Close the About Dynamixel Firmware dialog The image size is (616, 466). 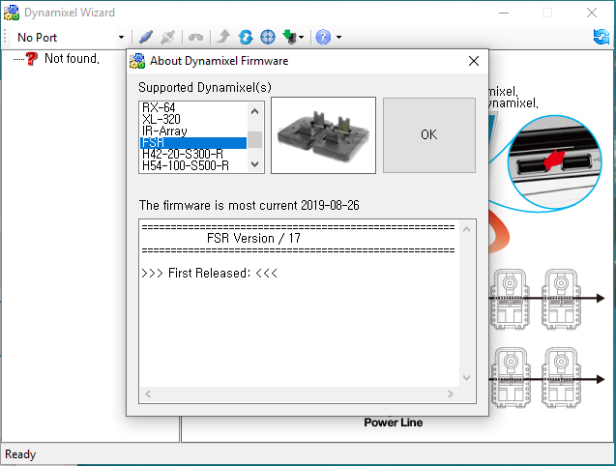coord(474,61)
